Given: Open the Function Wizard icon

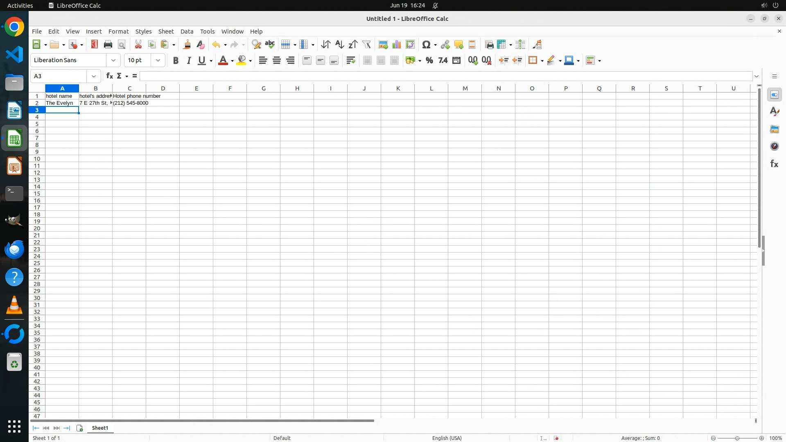Looking at the screenshot, I should click(x=109, y=76).
